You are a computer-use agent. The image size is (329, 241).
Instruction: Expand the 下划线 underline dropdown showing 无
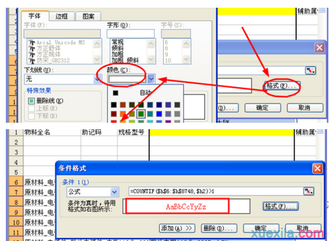pyautogui.click(x=98, y=79)
